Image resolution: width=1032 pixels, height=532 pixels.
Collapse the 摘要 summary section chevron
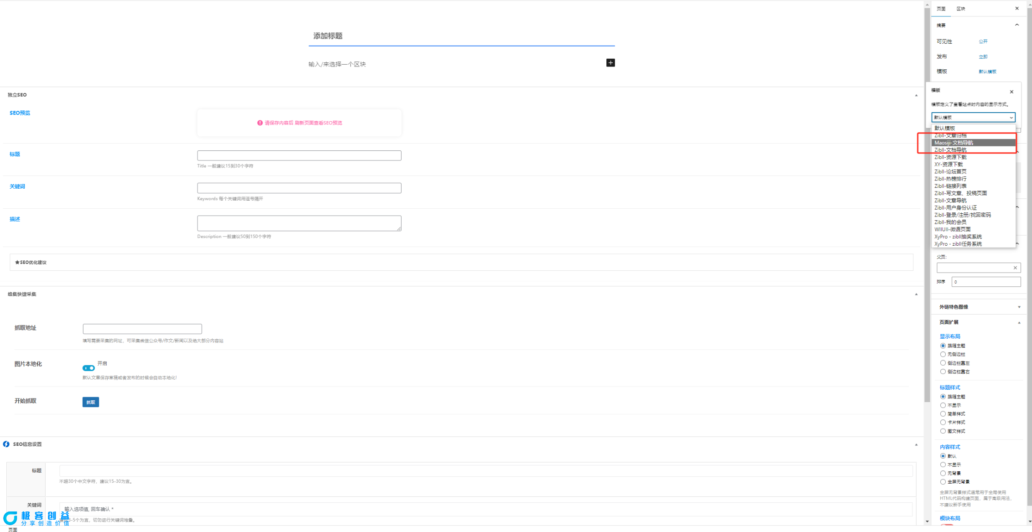click(1016, 25)
